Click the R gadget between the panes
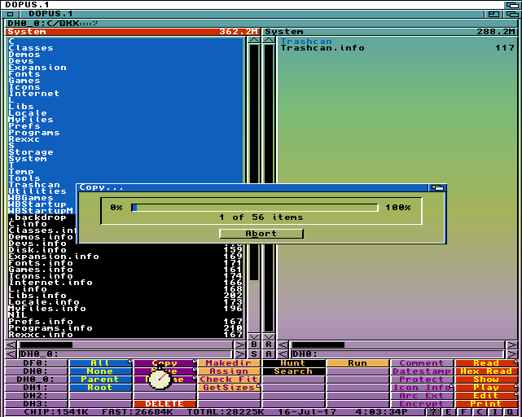Image resolution: width=522 pixels, height=417 pixels. 269,345
